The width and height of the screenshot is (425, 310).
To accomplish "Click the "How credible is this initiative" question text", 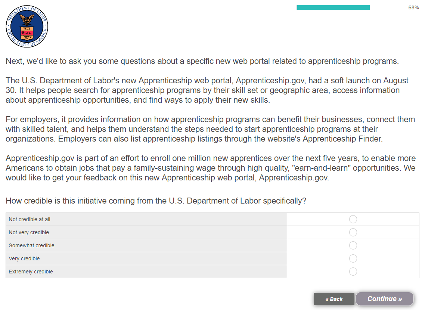I will [x=156, y=201].
